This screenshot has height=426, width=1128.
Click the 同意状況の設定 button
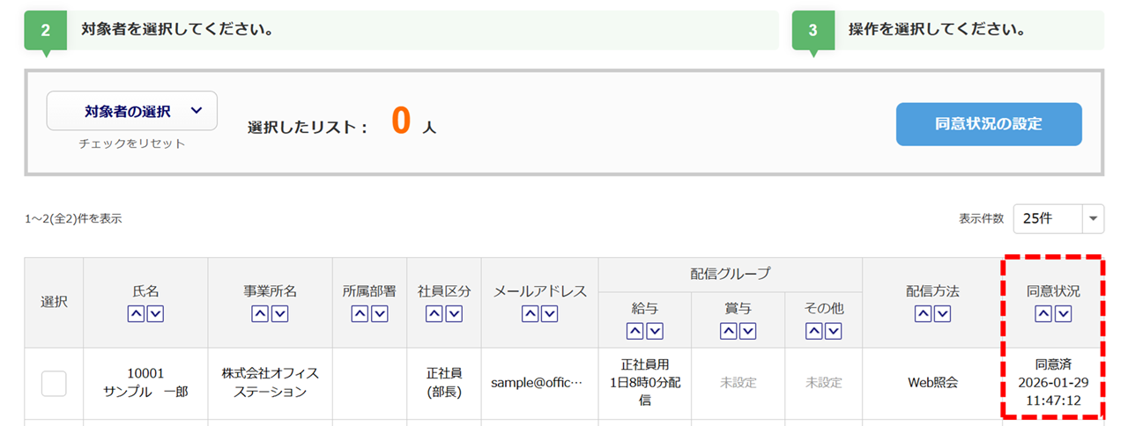[989, 124]
